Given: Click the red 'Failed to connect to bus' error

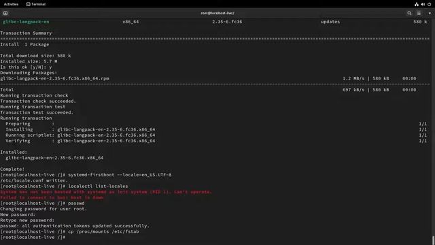Looking at the screenshot, I should pos(52,198).
